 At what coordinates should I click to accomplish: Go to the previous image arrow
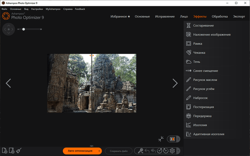8,83
